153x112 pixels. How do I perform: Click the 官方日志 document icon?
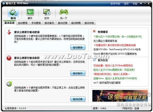pyautogui.click(x=94, y=60)
